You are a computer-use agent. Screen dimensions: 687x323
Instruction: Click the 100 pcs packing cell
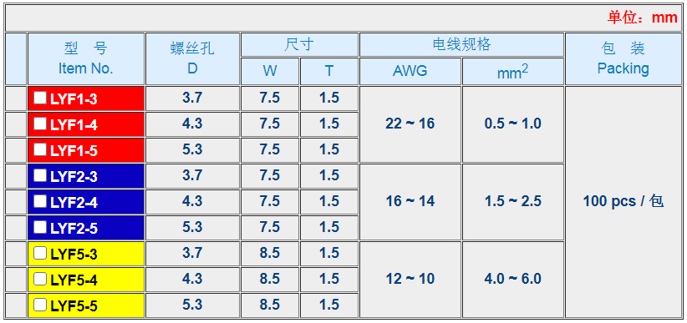[x=623, y=202]
